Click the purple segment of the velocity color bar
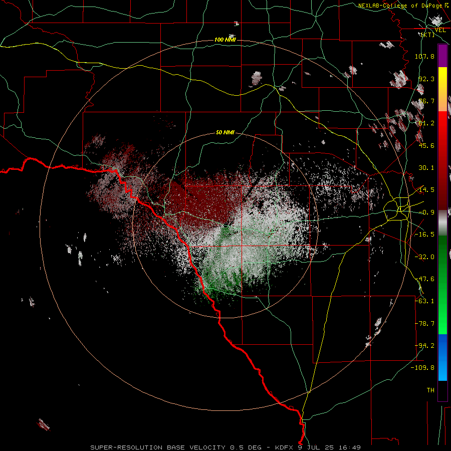The height and width of the screenshot is (451, 451). click(x=442, y=56)
